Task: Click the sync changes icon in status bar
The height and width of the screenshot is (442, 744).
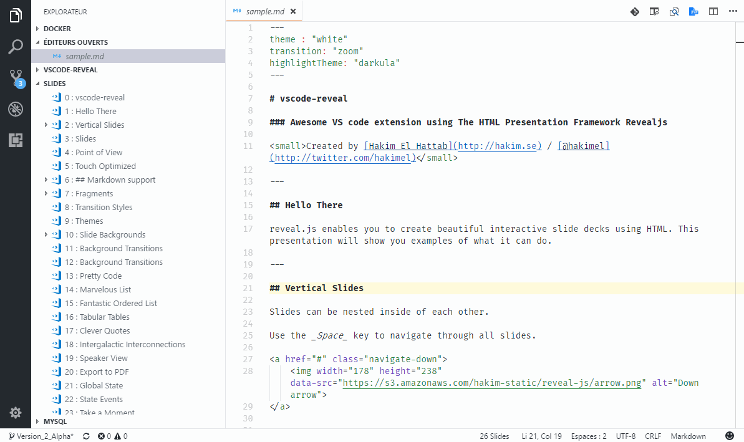Action: click(86, 436)
